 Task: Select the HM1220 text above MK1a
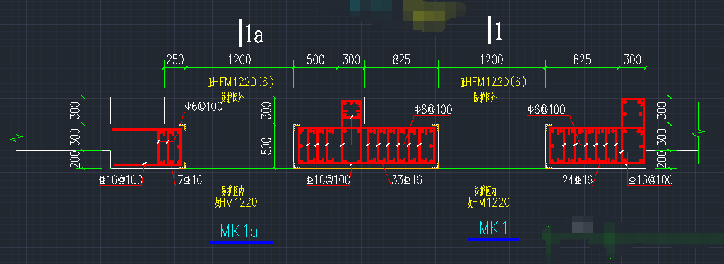pos(236,202)
